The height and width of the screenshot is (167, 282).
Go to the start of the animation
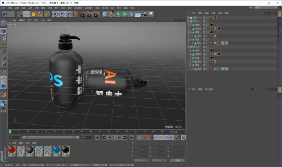97,137
